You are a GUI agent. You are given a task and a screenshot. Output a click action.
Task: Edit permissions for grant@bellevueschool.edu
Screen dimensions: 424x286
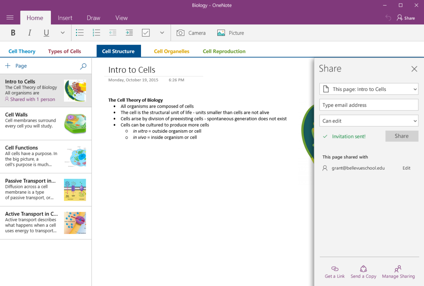click(406, 168)
